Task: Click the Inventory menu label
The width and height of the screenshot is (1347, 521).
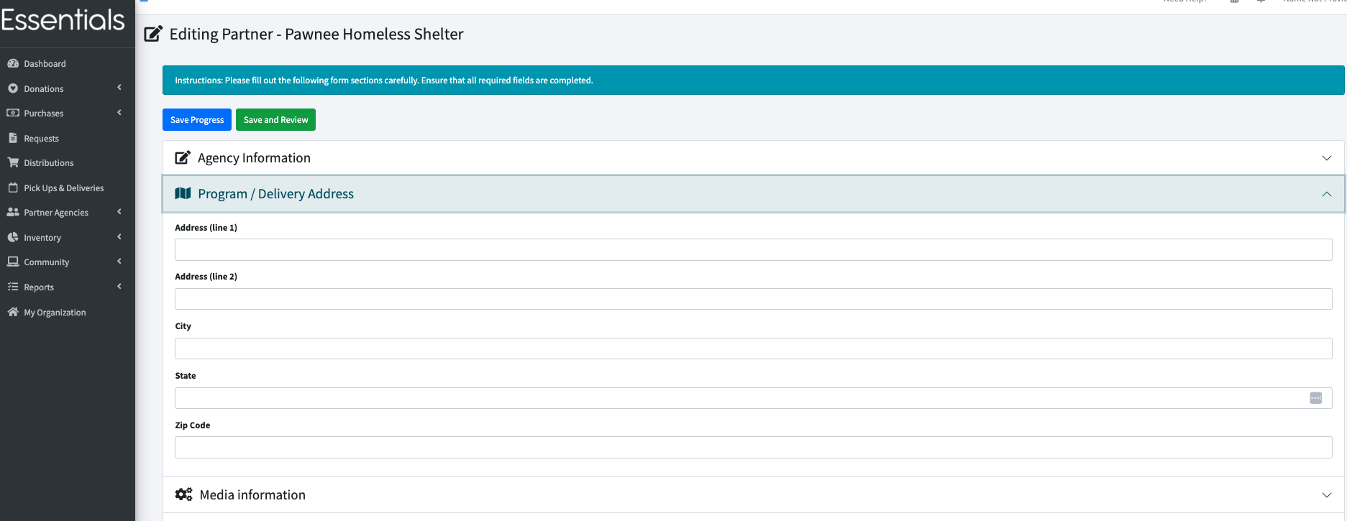Action: click(x=42, y=238)
